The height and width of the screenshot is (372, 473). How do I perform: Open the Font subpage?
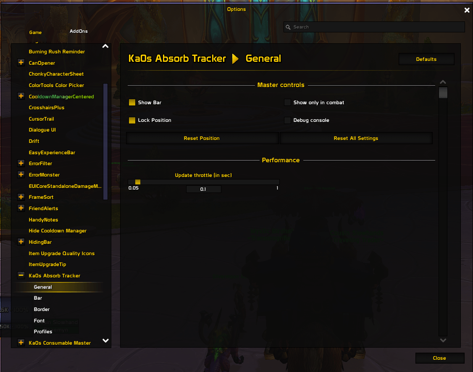tap(39, 321)
